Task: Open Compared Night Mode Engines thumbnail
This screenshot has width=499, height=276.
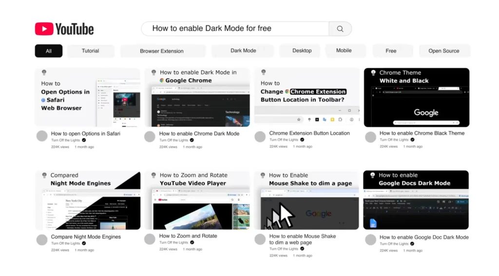Action: coord(88,200)
